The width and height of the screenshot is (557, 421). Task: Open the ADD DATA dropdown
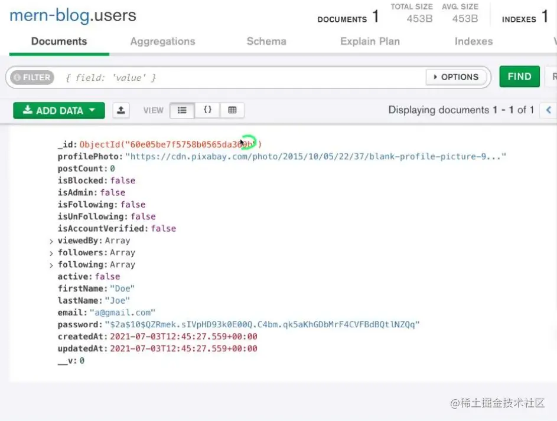coord(59,110)
